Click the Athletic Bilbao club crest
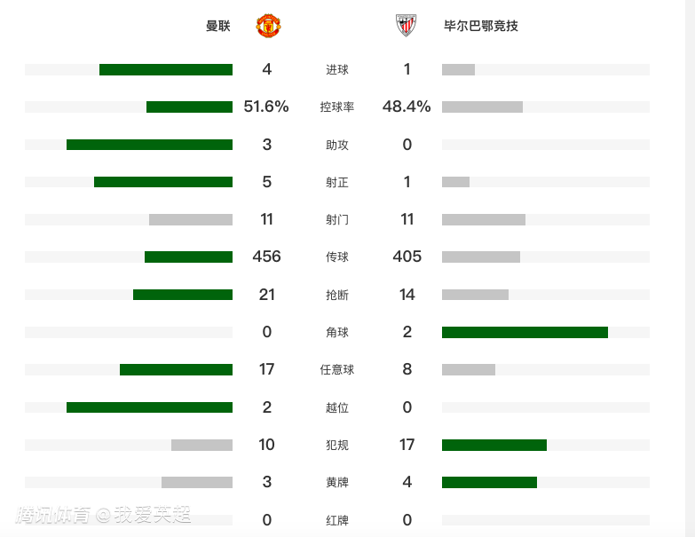The image size is (695, 537). (x=406, y=26)
